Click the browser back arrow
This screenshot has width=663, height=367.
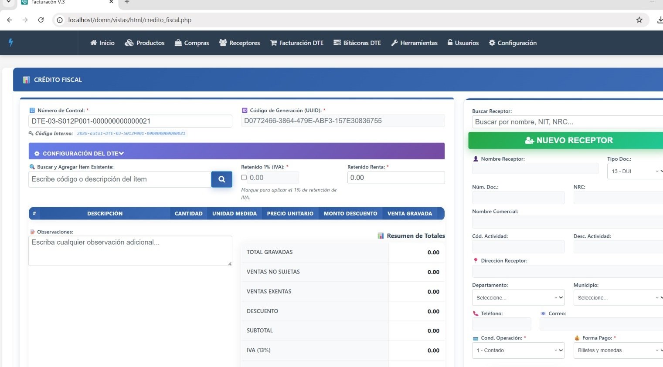point(10,20)
